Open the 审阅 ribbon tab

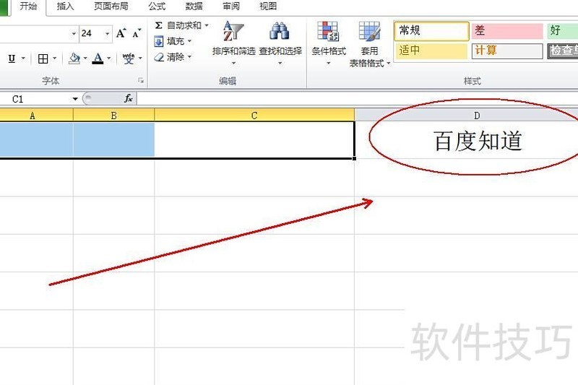[231, 7]
